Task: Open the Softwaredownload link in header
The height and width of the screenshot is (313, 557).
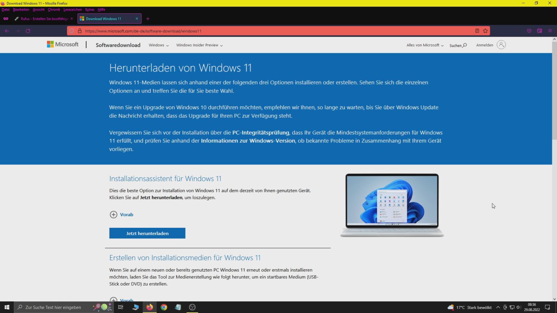Action: pos(118,45)
